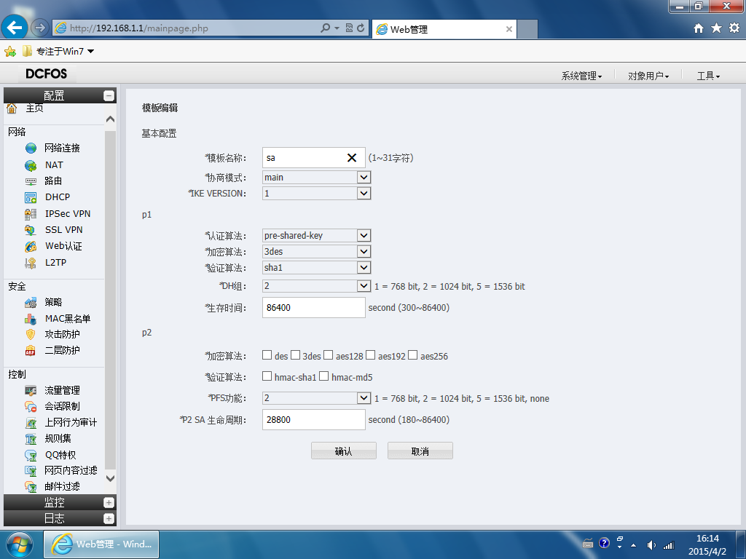Click the NAT icon in sidebar
The width and height of the screenshot is (746, 559).
(31, 165)
